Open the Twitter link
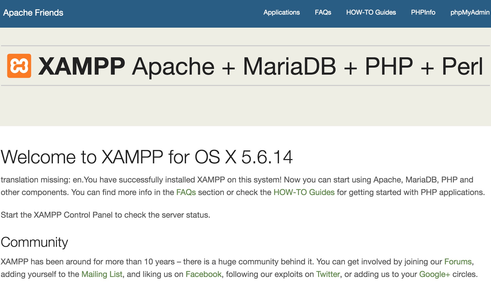The image size is (491, 285). point(328,274)
